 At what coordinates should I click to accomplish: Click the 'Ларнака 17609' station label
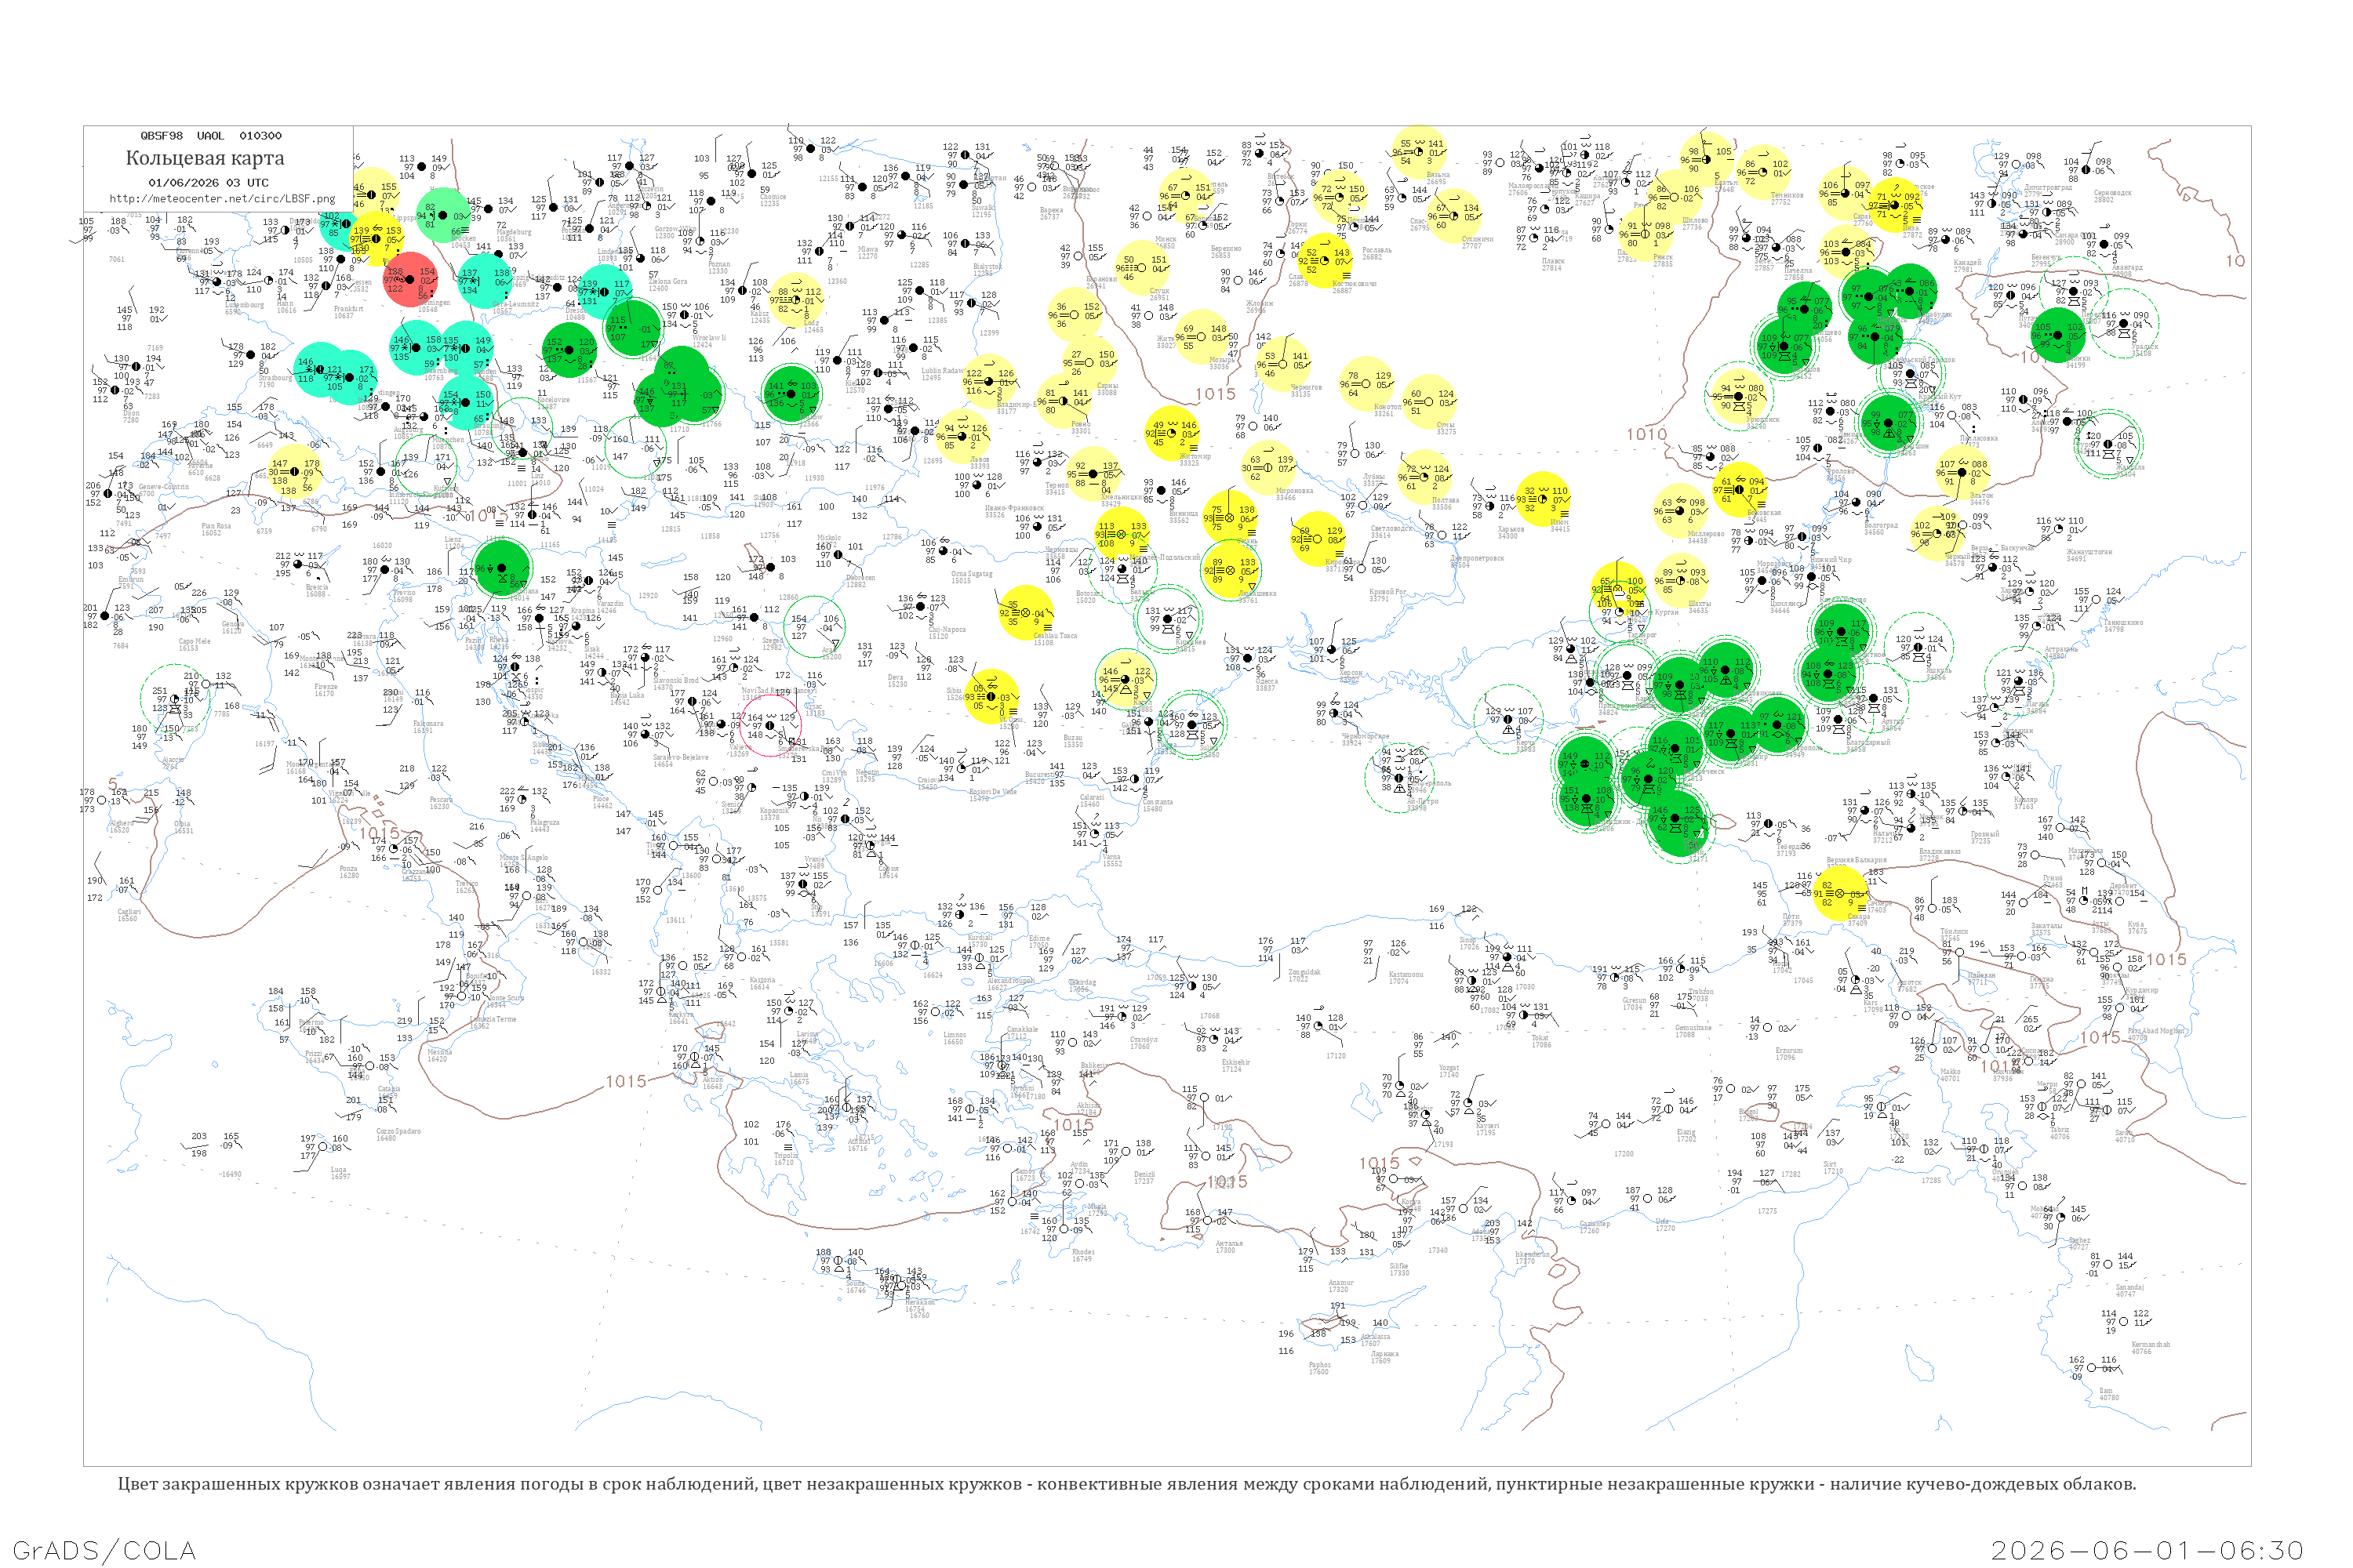coord(1384,1357)
